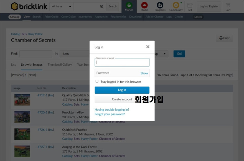Select the View menu item
This screenshot has width=244, height=161.
coord(27,17)
